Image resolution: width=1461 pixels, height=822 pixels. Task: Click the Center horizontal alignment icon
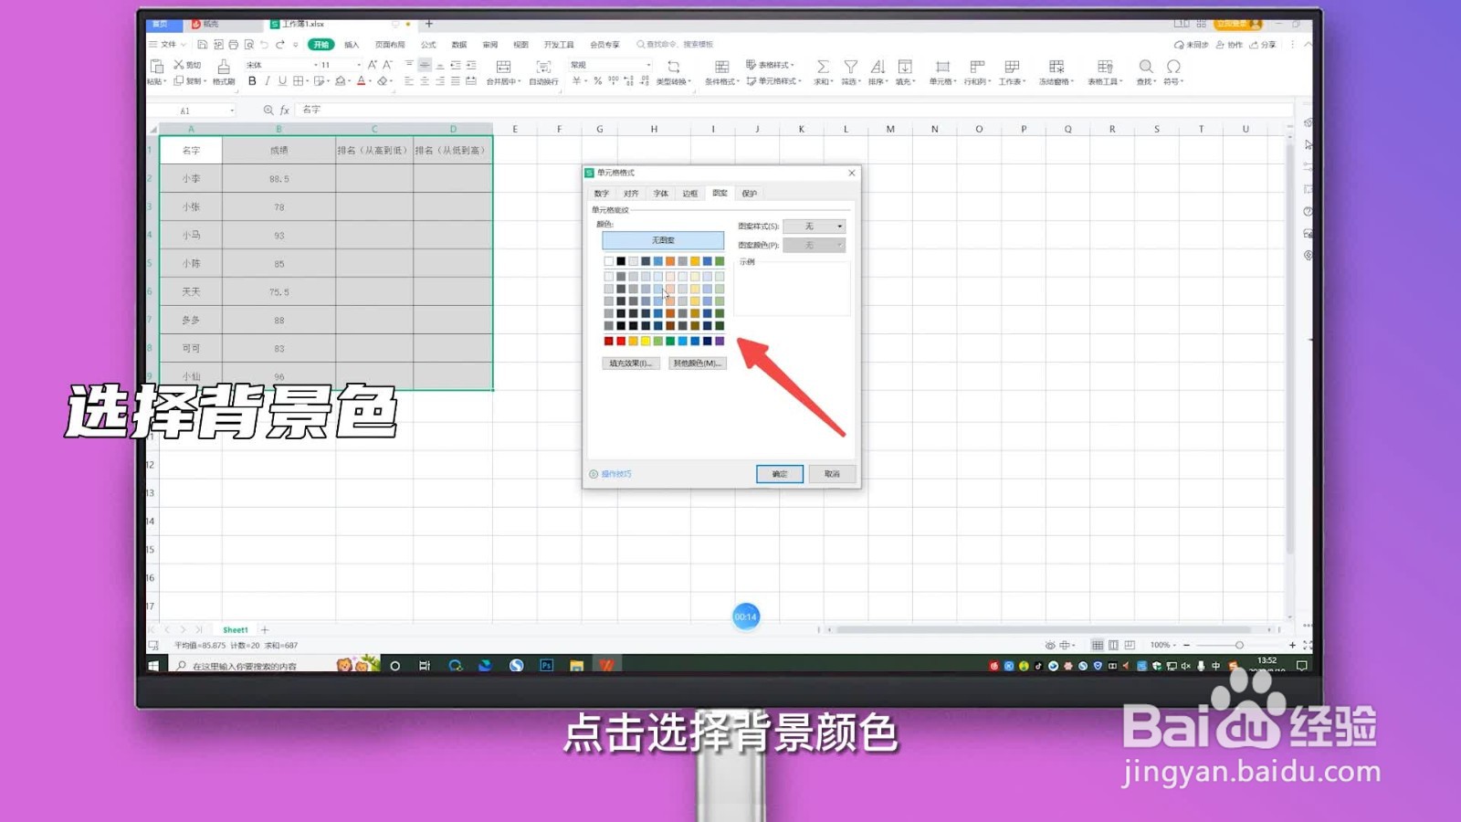[425, 81]
